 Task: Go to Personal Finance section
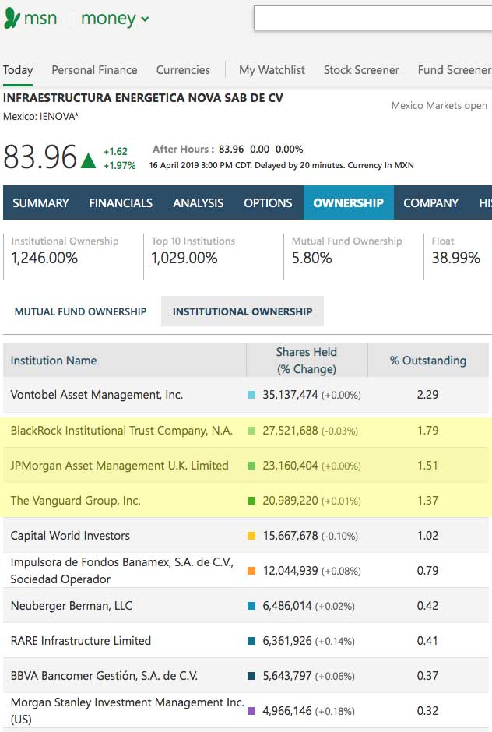click(94, 70)
